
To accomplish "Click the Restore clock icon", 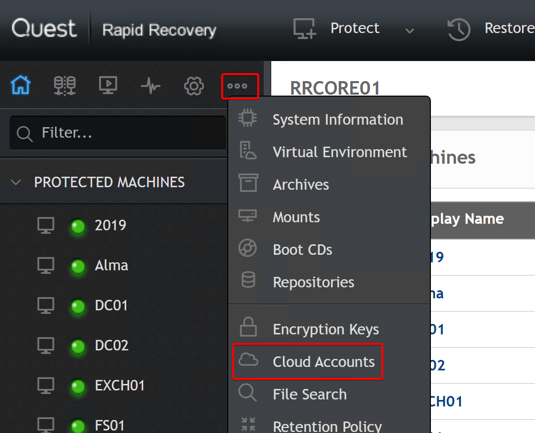I will (x=458, y=29).
